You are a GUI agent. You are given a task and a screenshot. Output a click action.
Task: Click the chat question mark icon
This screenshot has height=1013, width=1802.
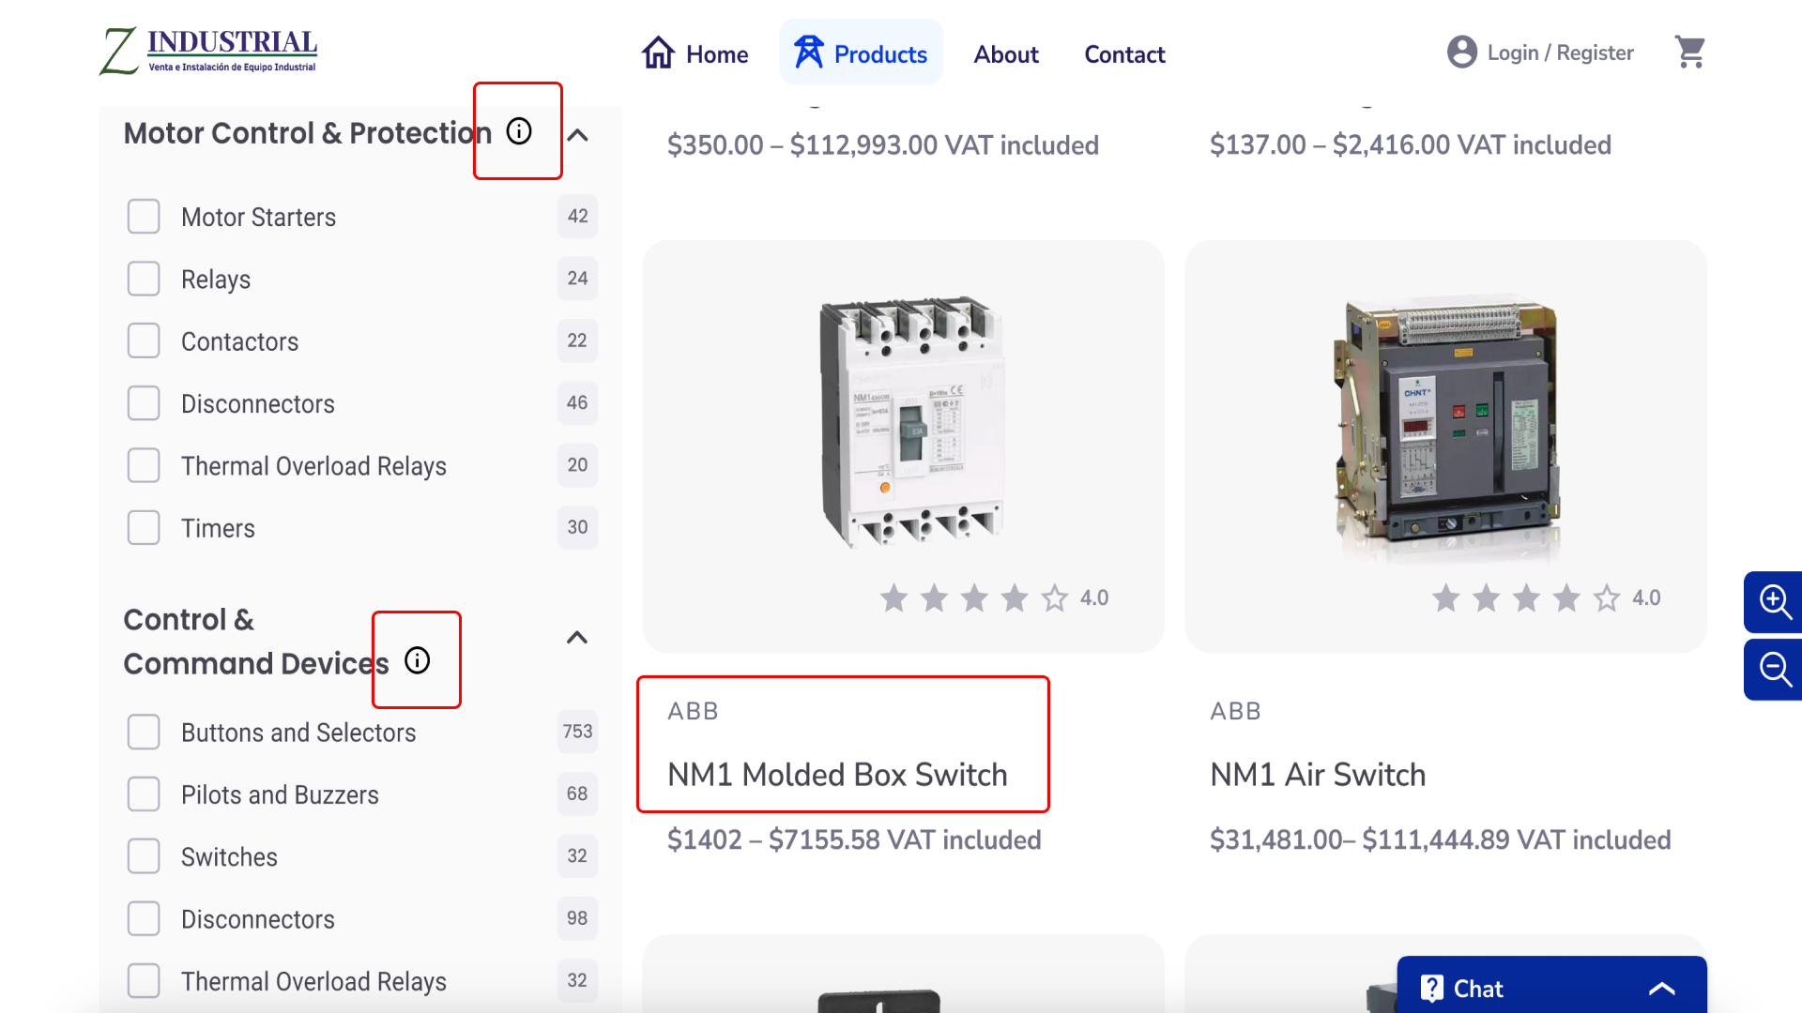coord(1431,988)
